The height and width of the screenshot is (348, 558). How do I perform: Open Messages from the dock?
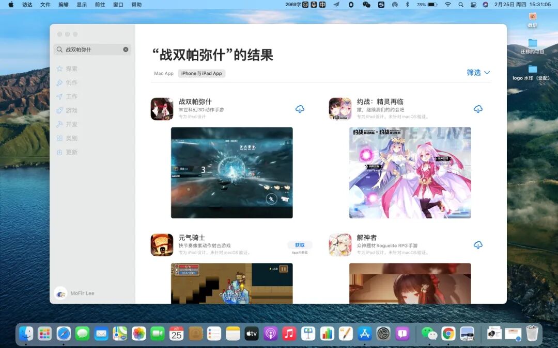pyautogui.click(x=83, y=334)
